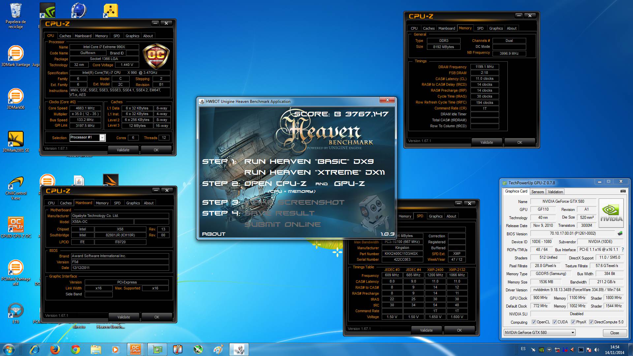Open Windows Explorer from taskbar
Viewport: 633px width, 356px height.
[x=96, y=349]
